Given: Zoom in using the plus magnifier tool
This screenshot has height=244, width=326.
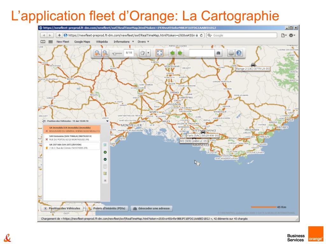Looking at the screenshot, I should 105,53.
